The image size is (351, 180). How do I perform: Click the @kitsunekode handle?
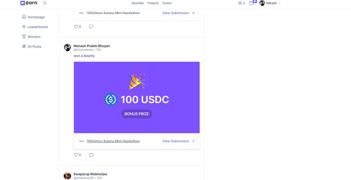pyautogui.click(x=83, y=50)
